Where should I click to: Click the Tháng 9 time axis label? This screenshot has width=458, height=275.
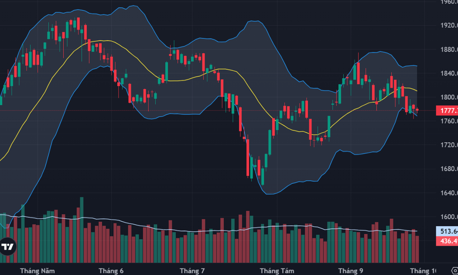[x=351, y=271]
